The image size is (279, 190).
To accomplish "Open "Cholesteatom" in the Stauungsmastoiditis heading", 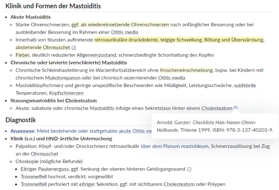I will (x=81, y=101).
